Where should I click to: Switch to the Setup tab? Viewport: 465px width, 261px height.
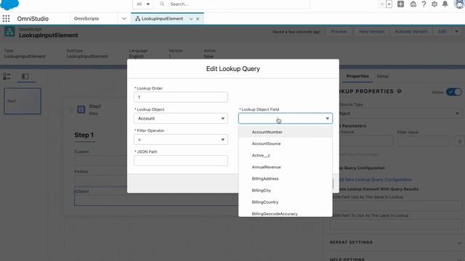(383, 76)
